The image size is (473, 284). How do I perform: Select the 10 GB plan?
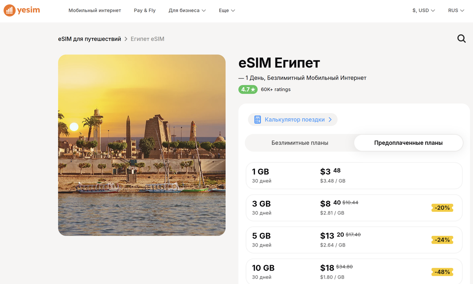[354, 271]
